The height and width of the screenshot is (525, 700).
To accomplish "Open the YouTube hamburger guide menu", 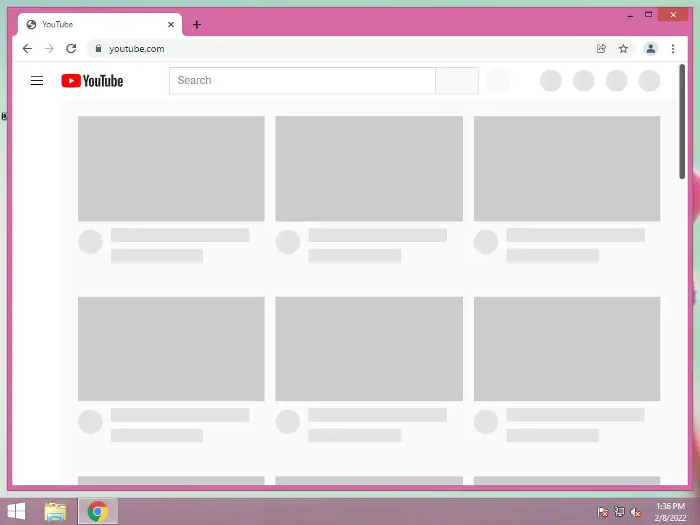I will (37, 81).
